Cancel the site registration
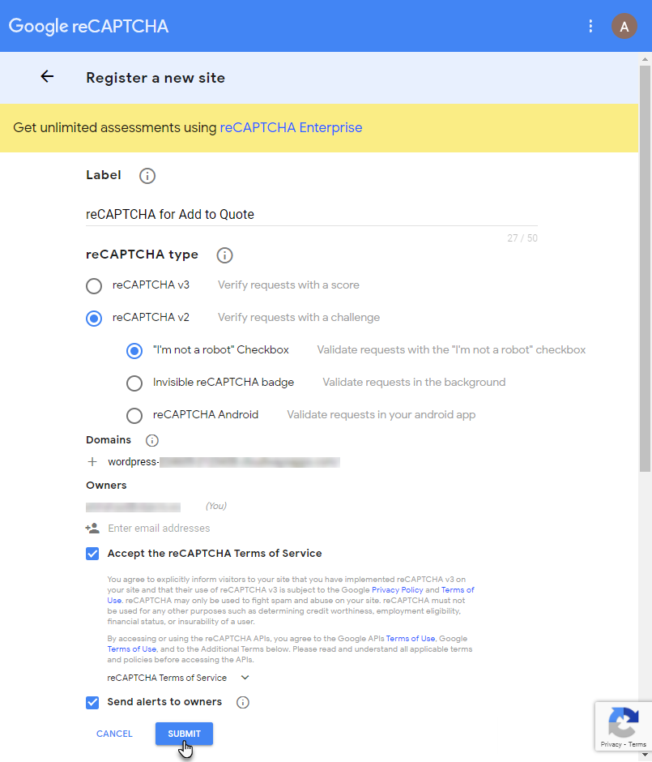 [x=114, y=734]
